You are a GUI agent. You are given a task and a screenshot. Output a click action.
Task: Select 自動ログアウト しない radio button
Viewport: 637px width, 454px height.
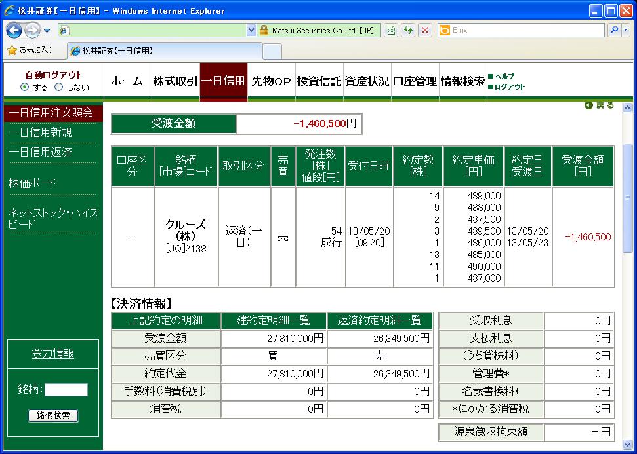click(59, 87)
